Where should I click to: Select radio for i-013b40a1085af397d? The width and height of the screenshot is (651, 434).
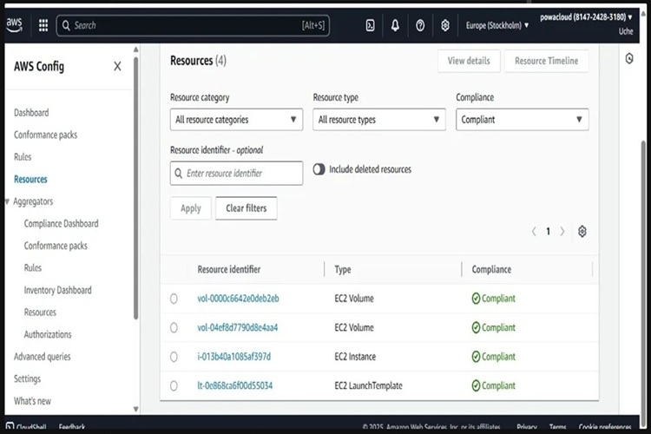(x=174, y=357)
